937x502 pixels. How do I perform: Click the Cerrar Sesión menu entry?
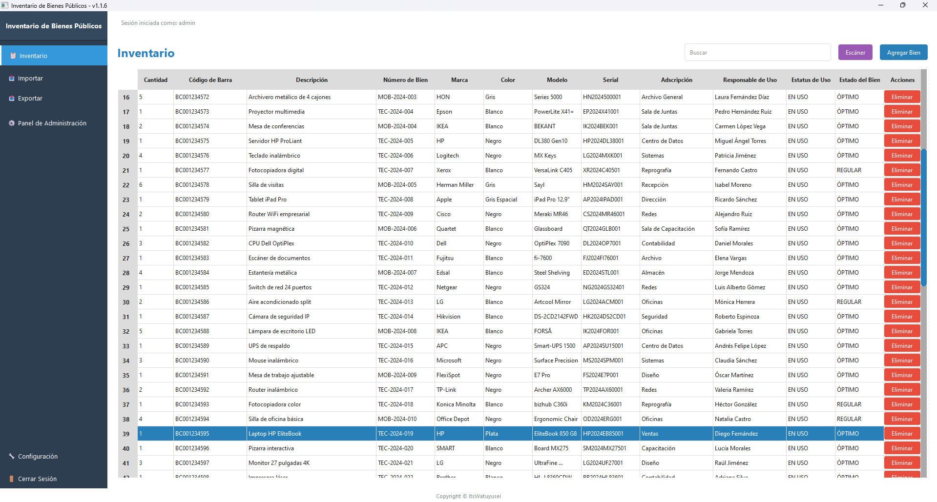(37, 479)
